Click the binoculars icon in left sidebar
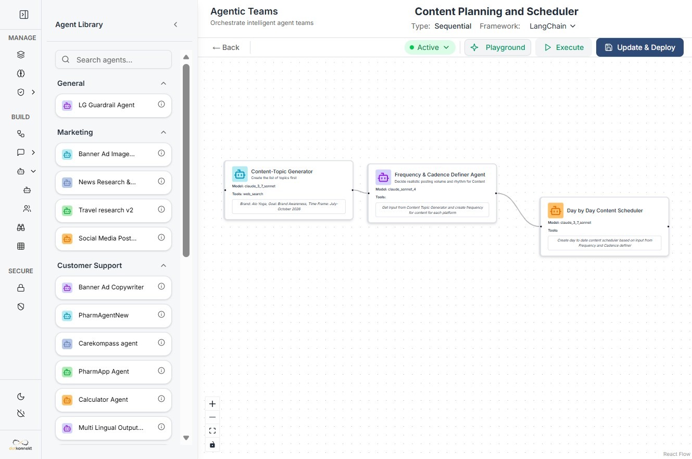 click(x=21, y=227)
